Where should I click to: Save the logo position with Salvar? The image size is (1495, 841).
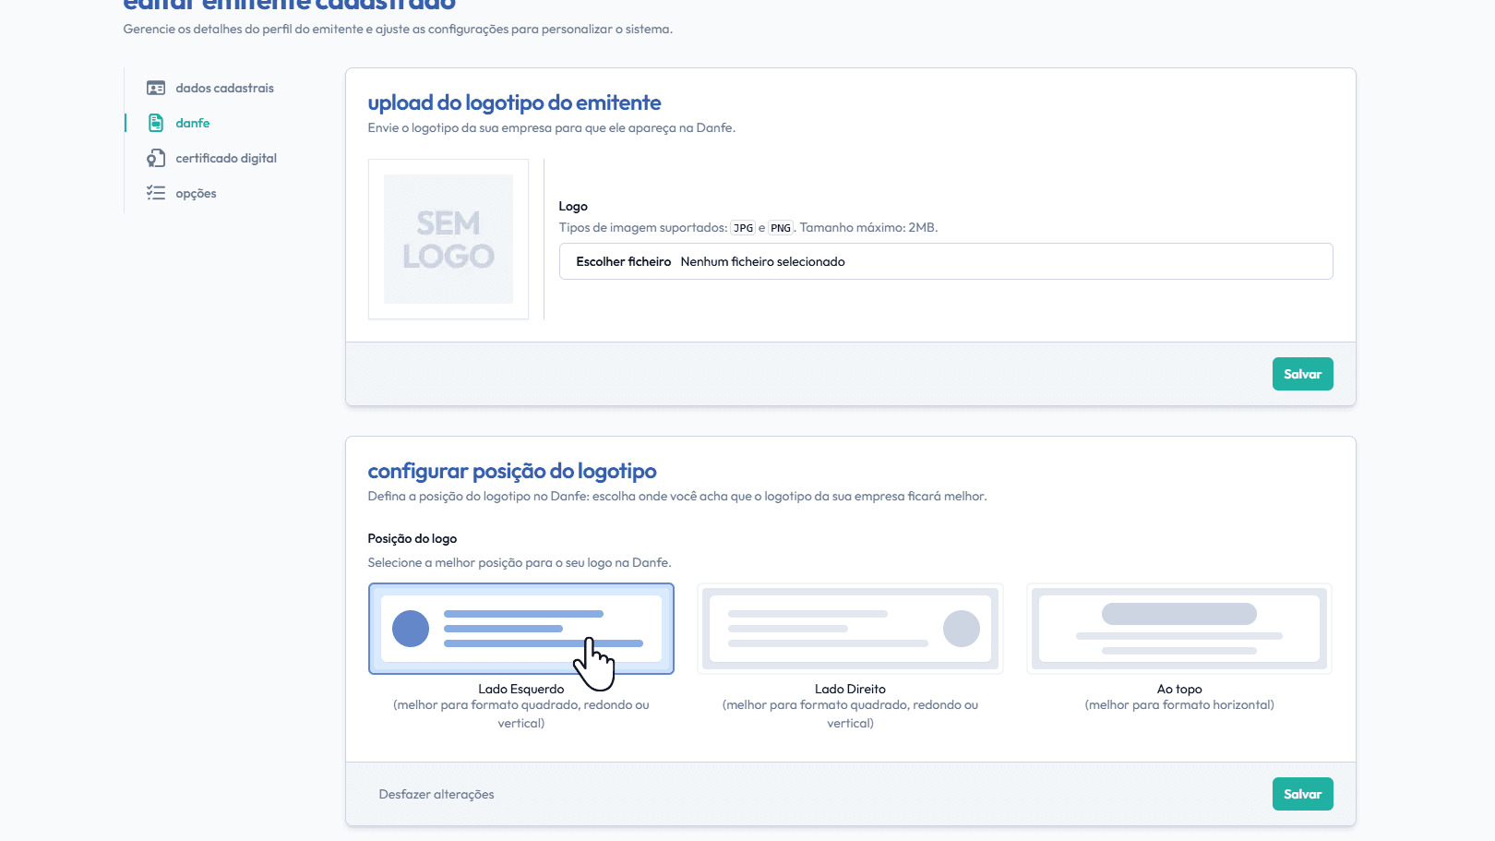click(x=1302, y=794)
